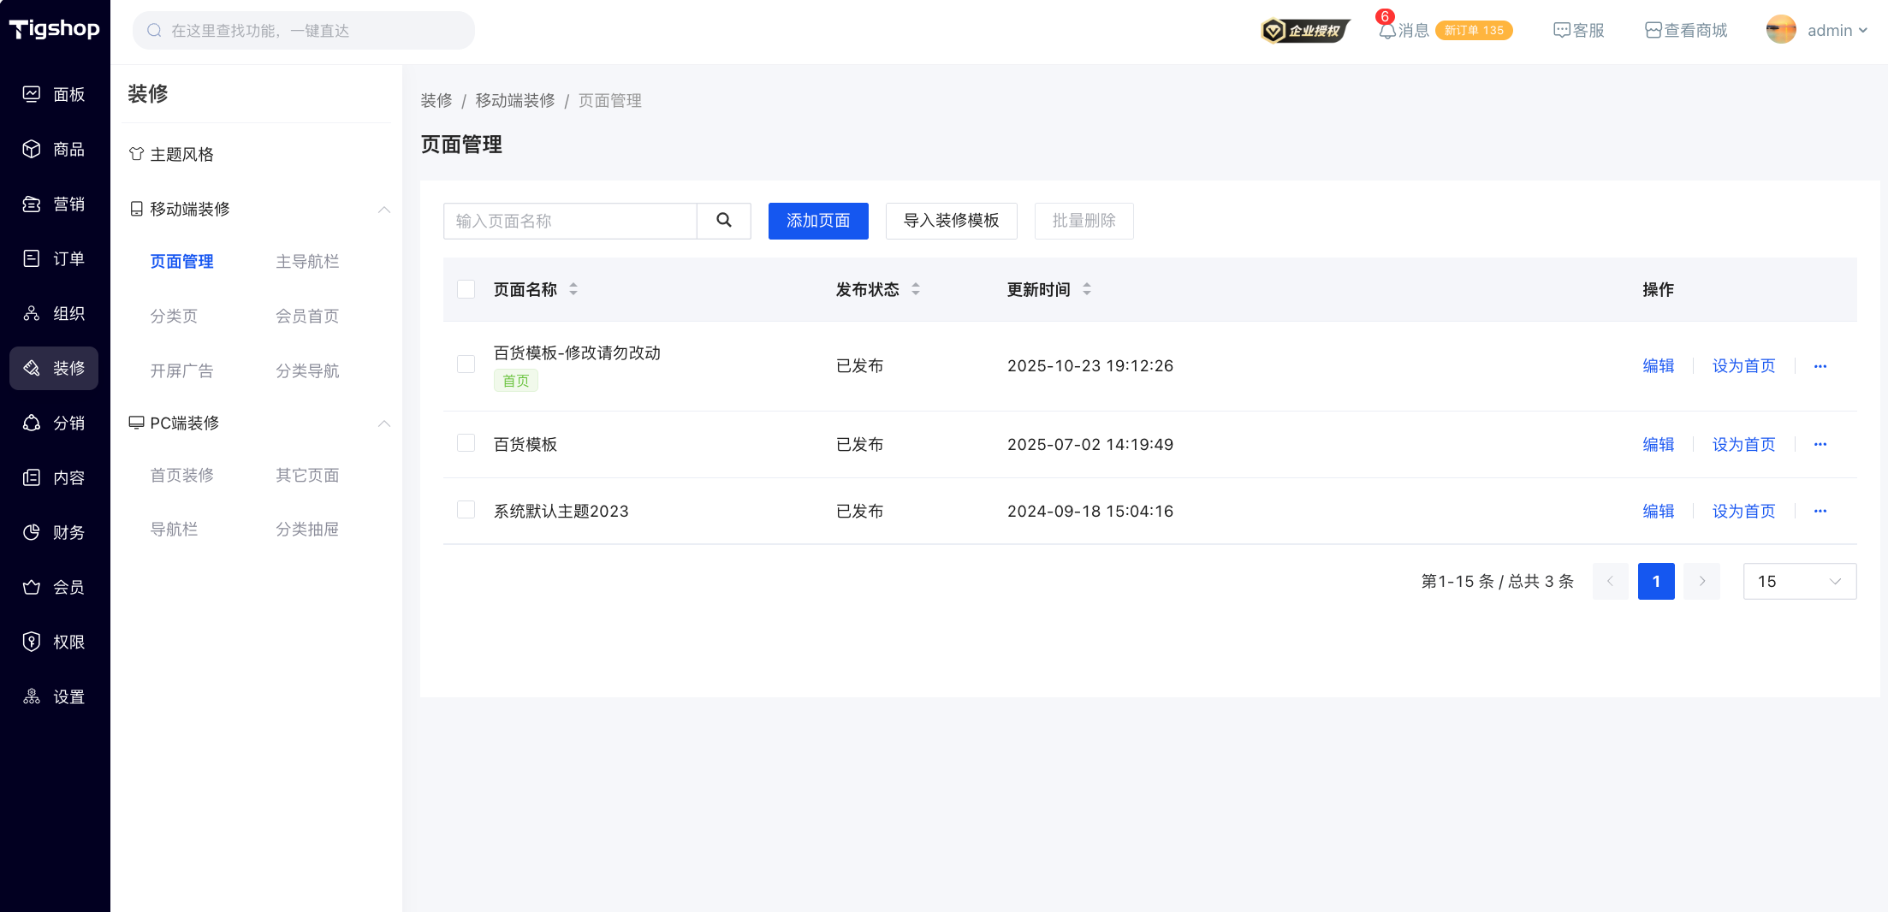Switch to 主导航栏 in sidebar

(307, 262)
